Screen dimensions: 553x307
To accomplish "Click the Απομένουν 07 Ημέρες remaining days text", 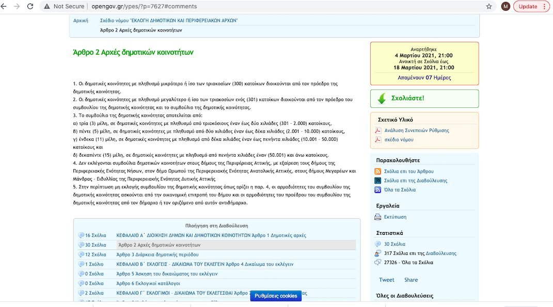I will (424, 77).
